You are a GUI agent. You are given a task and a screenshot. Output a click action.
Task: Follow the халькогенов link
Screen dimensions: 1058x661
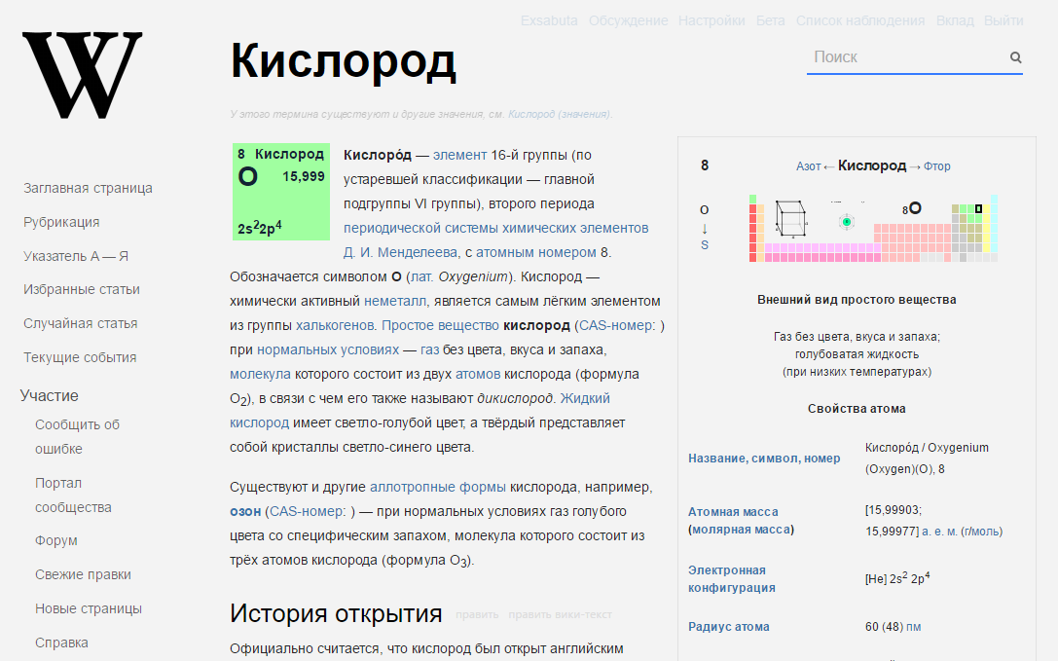point(335,325)
